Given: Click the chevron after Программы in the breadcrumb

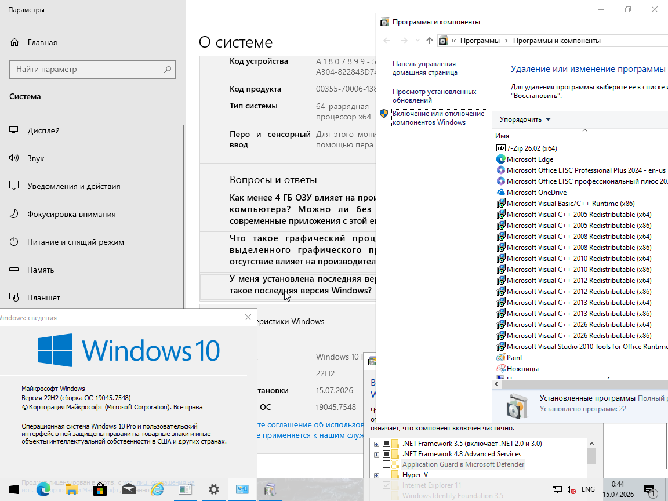Looking at the screenshot, I should 506,41.
